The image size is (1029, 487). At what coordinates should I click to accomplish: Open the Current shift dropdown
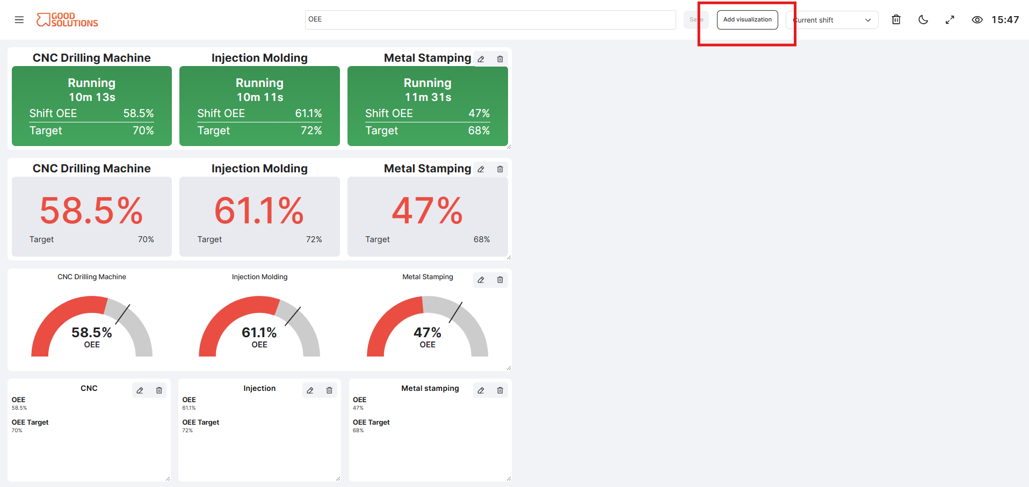(832, 20)
